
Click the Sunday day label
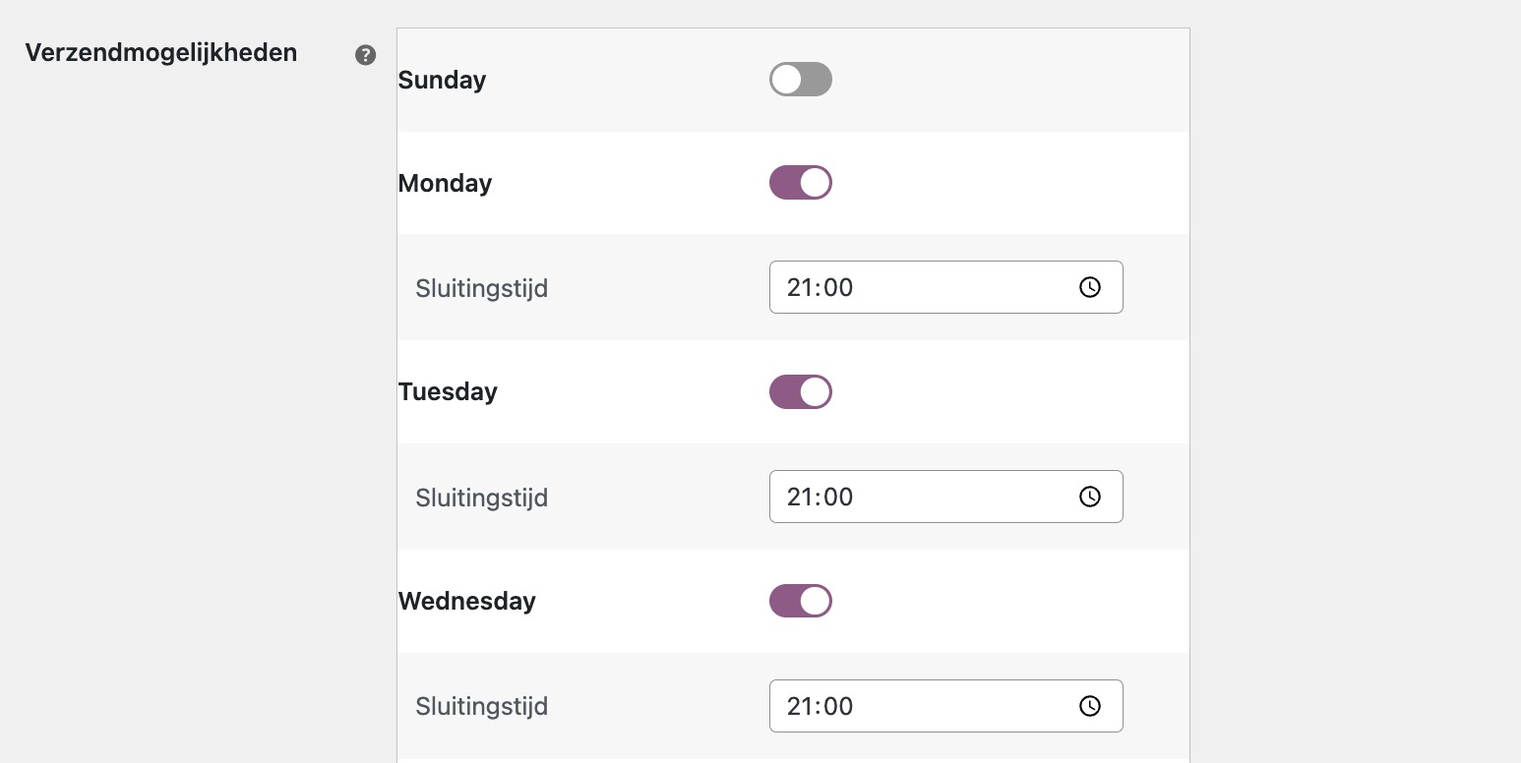coord(441,80)
